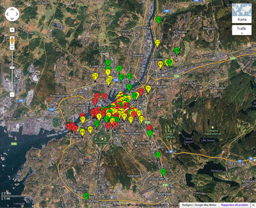Click the Älvsborg place label

(x=35, y=158)
